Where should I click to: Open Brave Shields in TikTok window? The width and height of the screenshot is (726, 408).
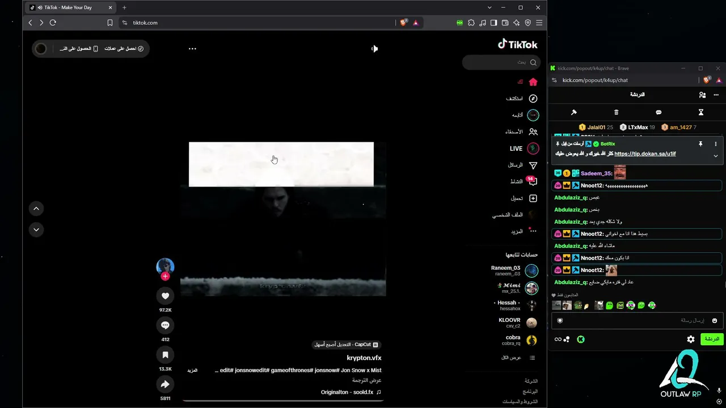404,23
